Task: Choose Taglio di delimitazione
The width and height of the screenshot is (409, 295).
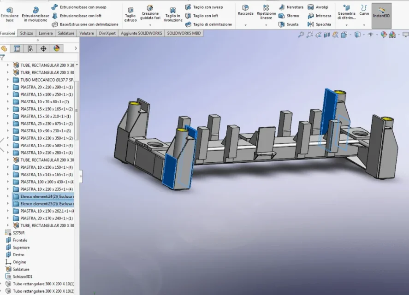Action: coord(208,24)
